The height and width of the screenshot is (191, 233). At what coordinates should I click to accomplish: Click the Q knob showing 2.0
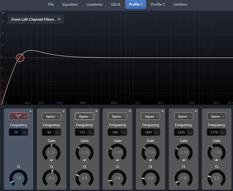(x=150, y=178)
